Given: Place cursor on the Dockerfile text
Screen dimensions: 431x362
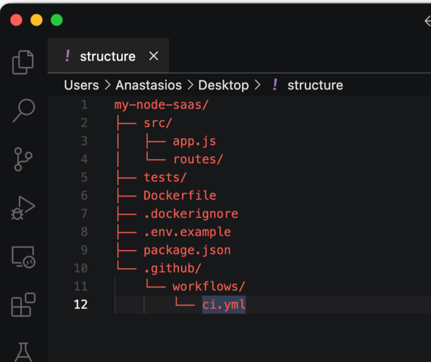Looking at the screenshot, I should pyautogui.click(x=180, y=195).
